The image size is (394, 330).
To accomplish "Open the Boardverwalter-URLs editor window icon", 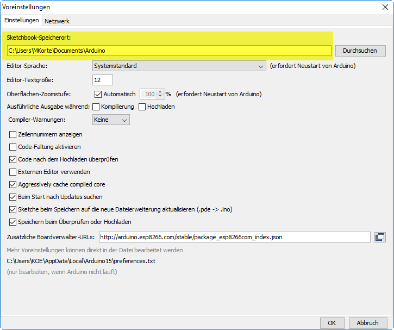I will (380, 237).
